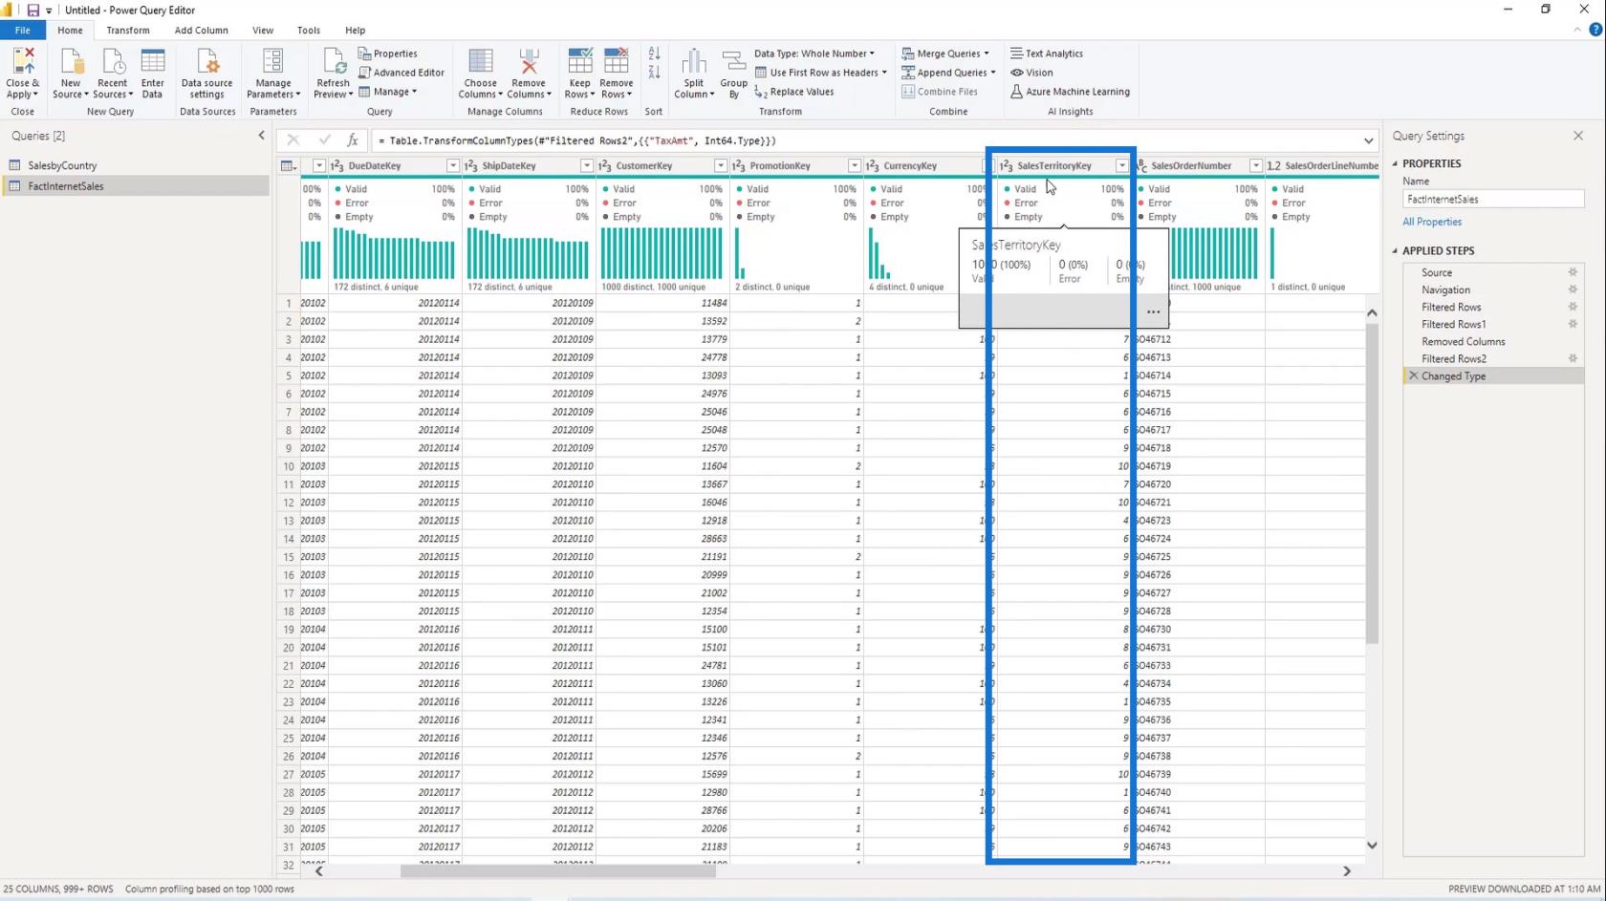Delete the Changed Type step
Screen dimensions: 1606x901
point(1413,375)
